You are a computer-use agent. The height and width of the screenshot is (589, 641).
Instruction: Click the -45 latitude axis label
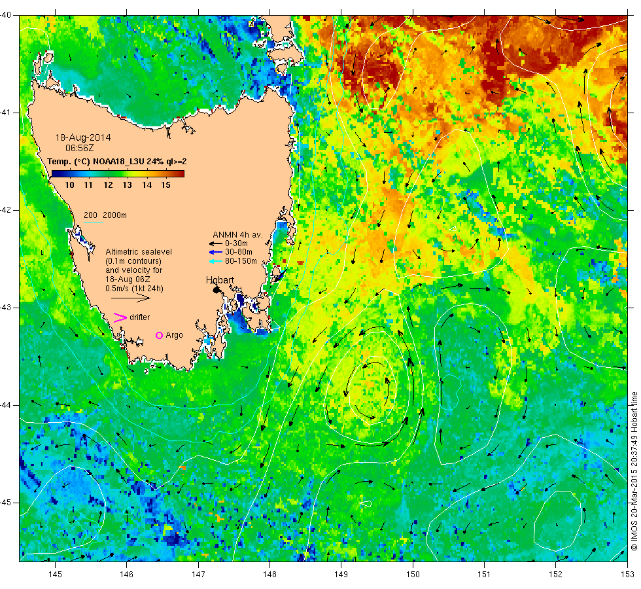6,503
